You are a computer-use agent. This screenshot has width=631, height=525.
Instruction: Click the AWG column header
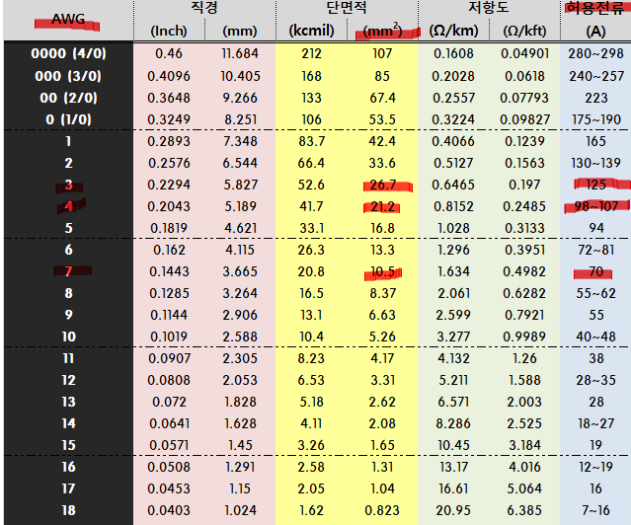point(68,20)
